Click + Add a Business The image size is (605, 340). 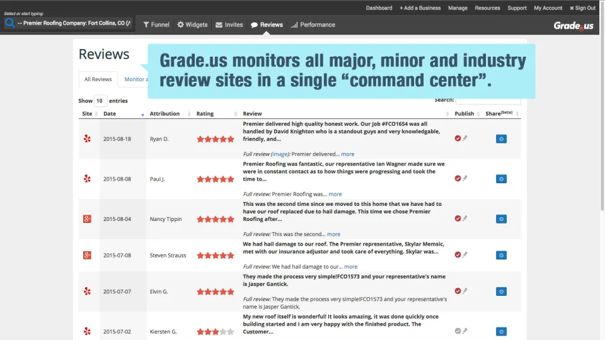tap(420, 8)
